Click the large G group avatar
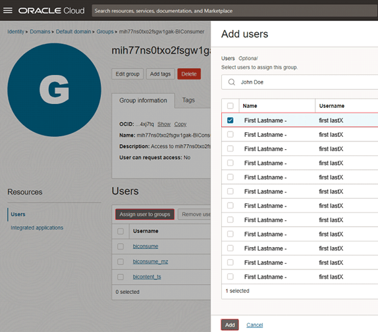Screen dimensions: 378x332 coord(54,89)
